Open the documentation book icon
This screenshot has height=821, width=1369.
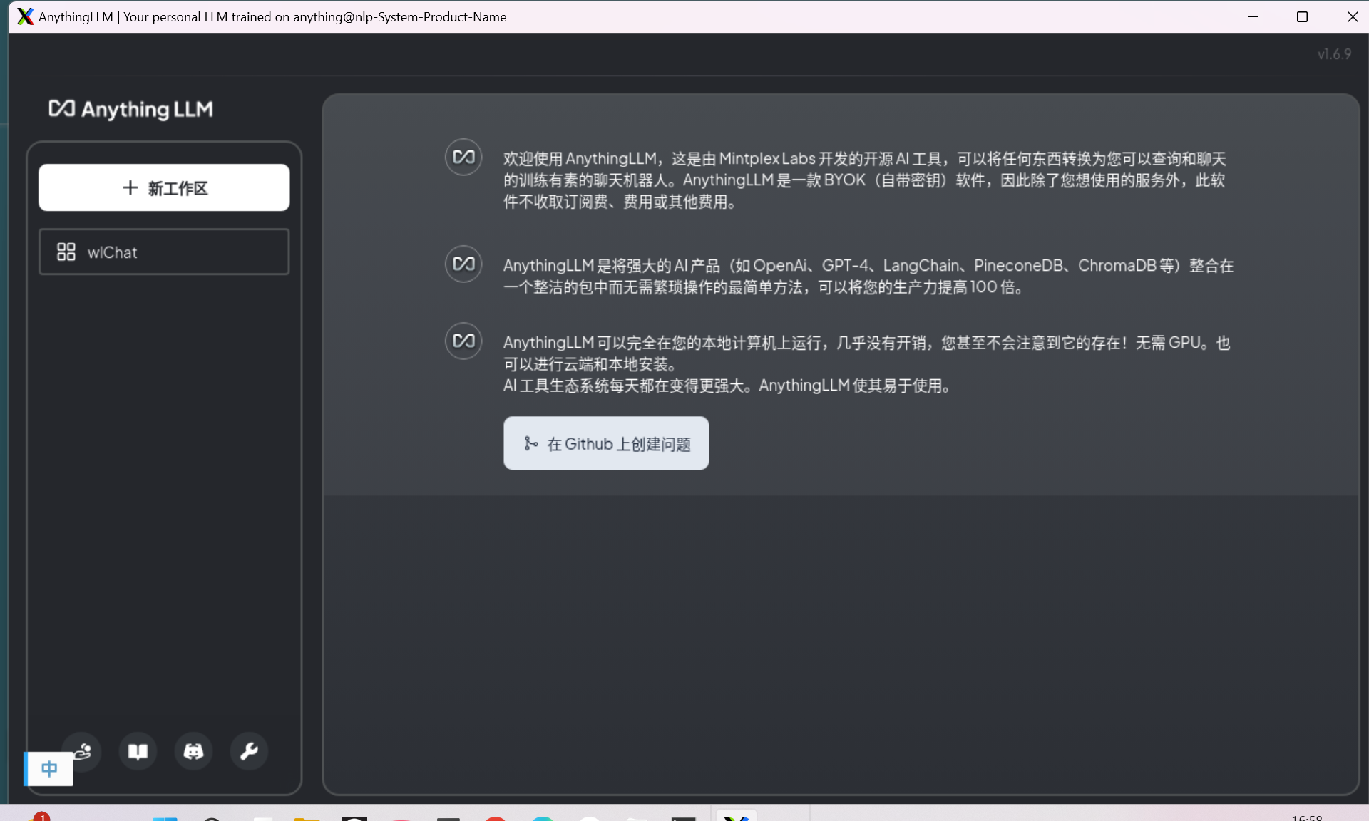coord(138,751)
